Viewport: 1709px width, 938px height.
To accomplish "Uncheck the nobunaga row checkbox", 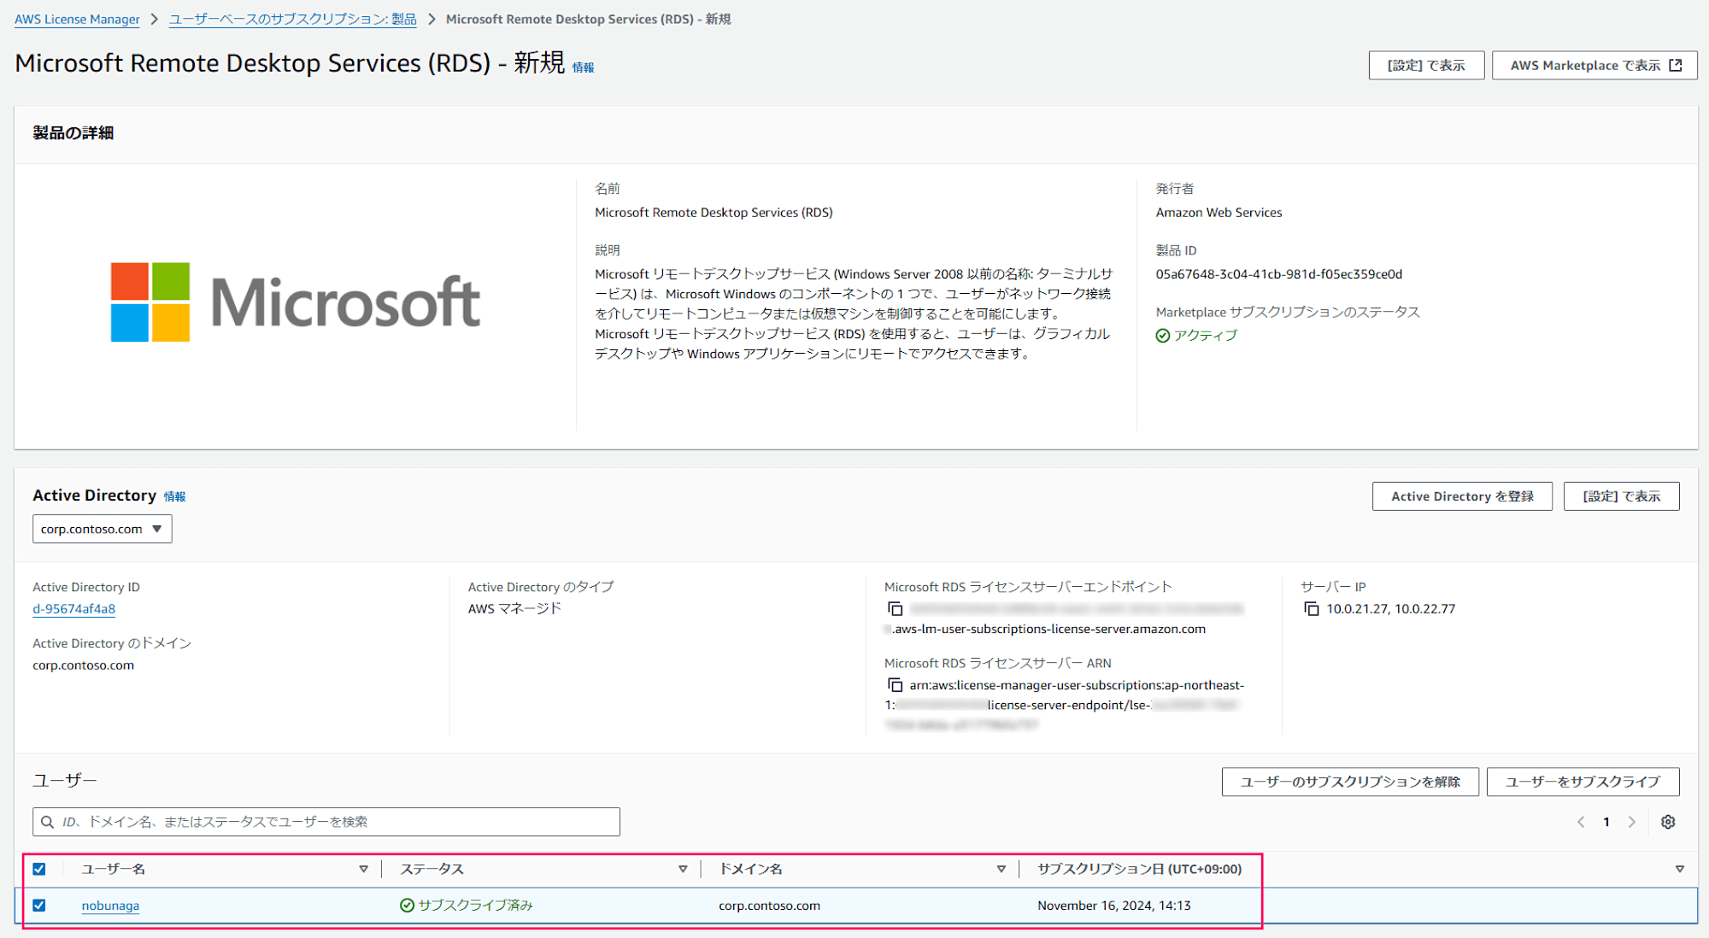I will tap(39, 906).
